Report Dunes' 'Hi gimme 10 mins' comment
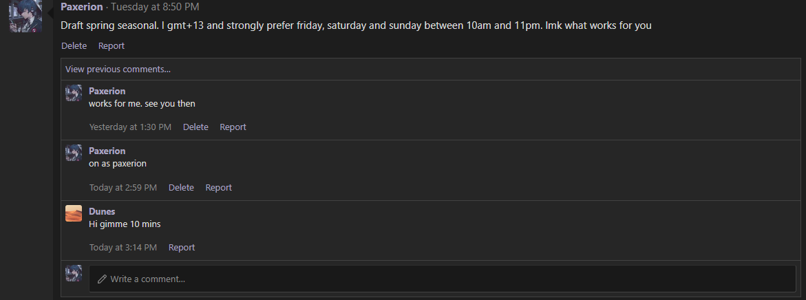Viewport: 806px width, 300px height. pyautogui.click(x=182, y=248)
